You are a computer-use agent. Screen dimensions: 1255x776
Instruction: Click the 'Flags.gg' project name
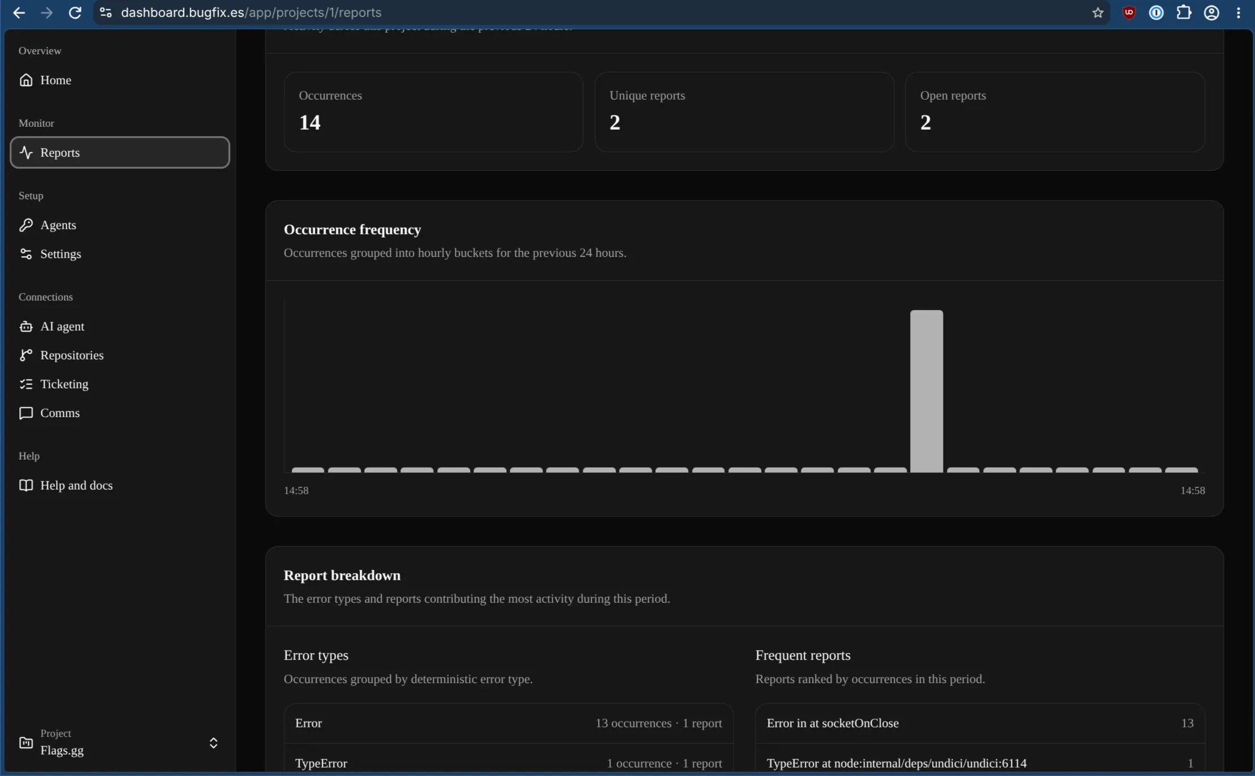[62, 751]
